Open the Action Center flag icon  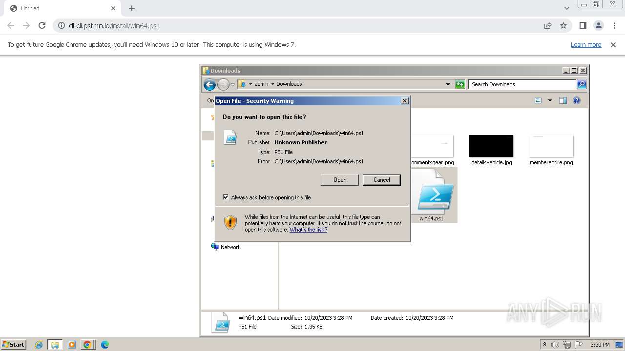coord(579,345)
